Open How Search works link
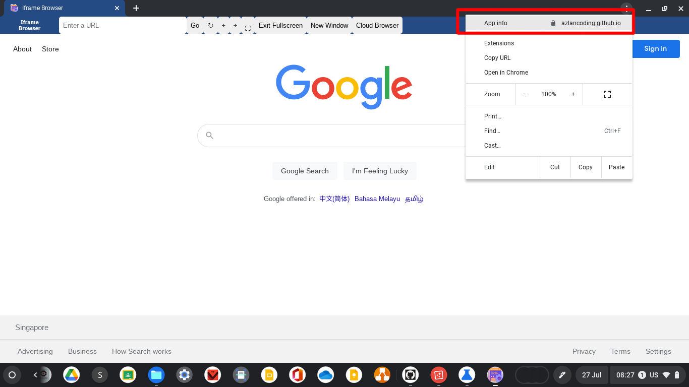This screenshot has height=387, width=689. (x=142, y=351)
